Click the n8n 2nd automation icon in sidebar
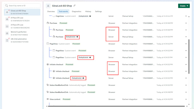 pos(7,40)
